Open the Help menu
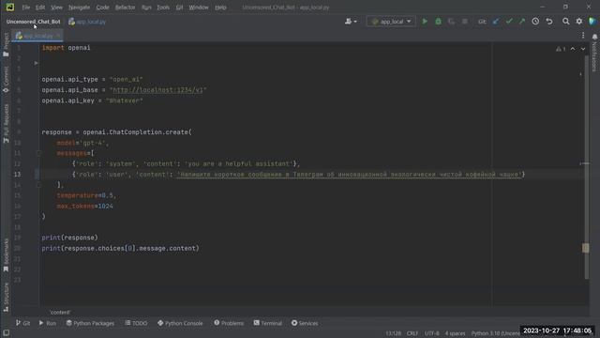The width and height of the screenshot is (600, 338). tap(220, 8)
